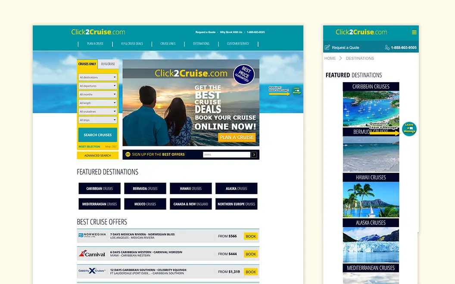Open the Caribbean Cruises photo card

371,109
